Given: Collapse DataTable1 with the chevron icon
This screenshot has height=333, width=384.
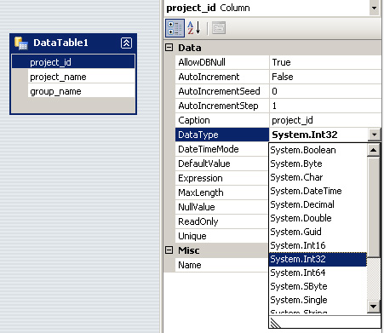Looking at the screenshot, I should coord(126,43).
